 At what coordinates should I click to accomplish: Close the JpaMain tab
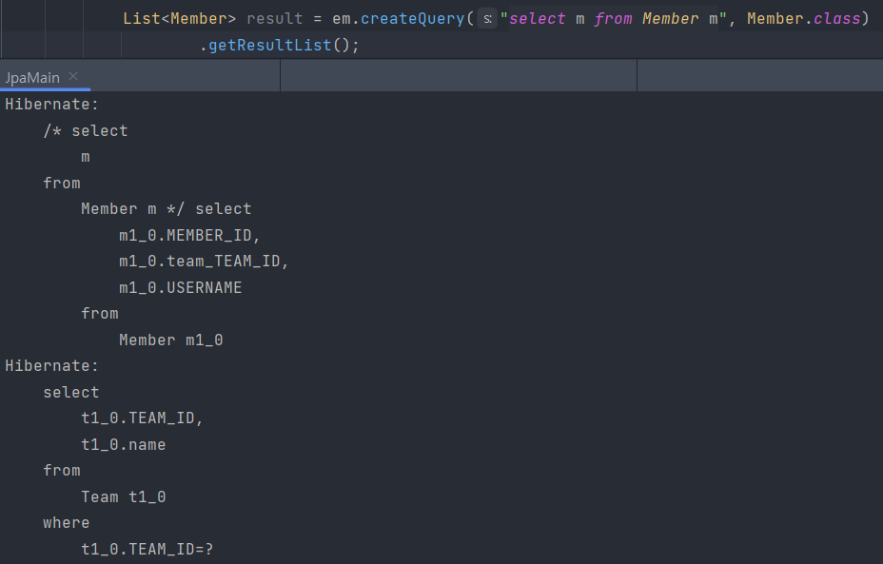point(73,76)
